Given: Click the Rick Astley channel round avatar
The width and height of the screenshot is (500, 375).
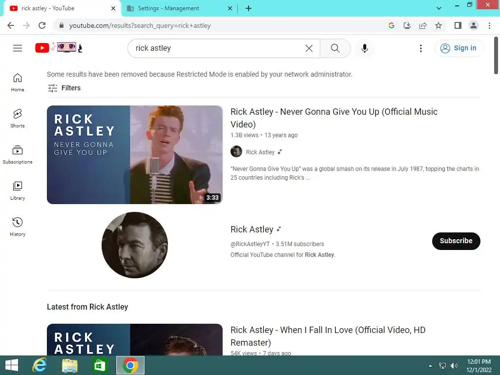Looking at the screenshot, I should click(x=135, y=245).
